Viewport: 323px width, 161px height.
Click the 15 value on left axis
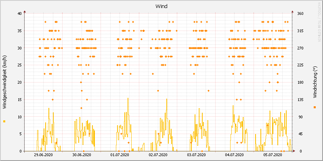pos(19,99)
